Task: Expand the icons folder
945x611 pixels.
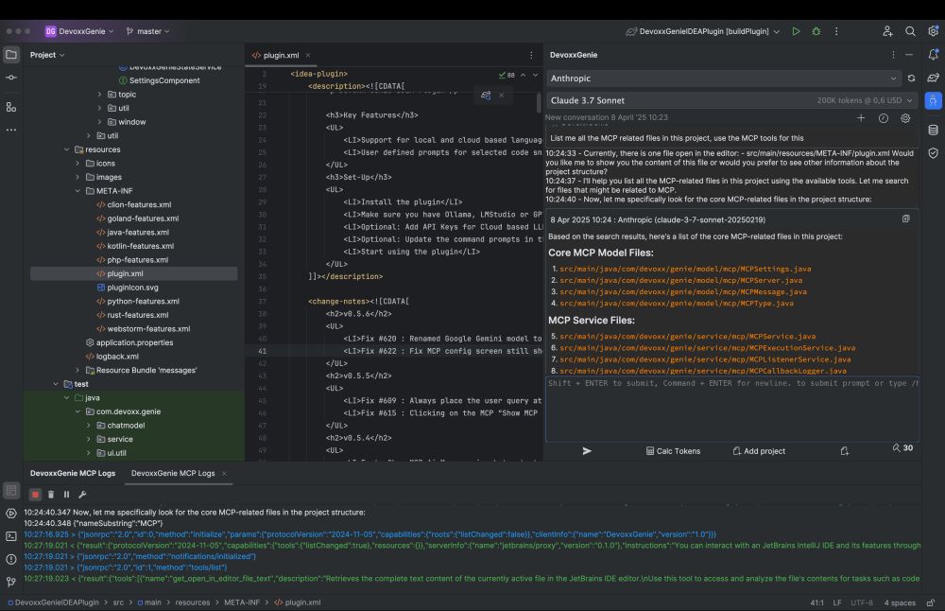Action: pos(77,164)
